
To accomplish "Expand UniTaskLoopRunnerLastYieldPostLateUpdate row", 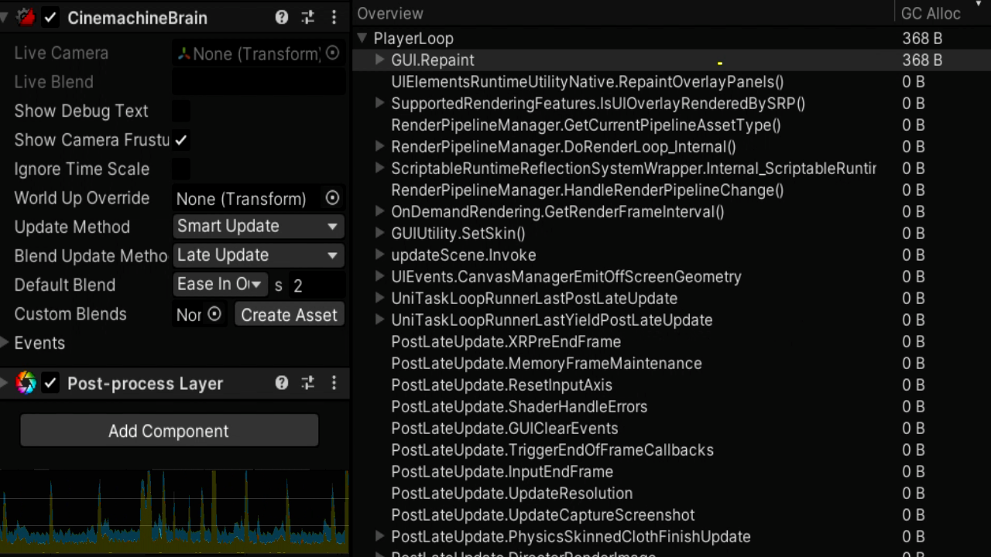I will (379, 320).
